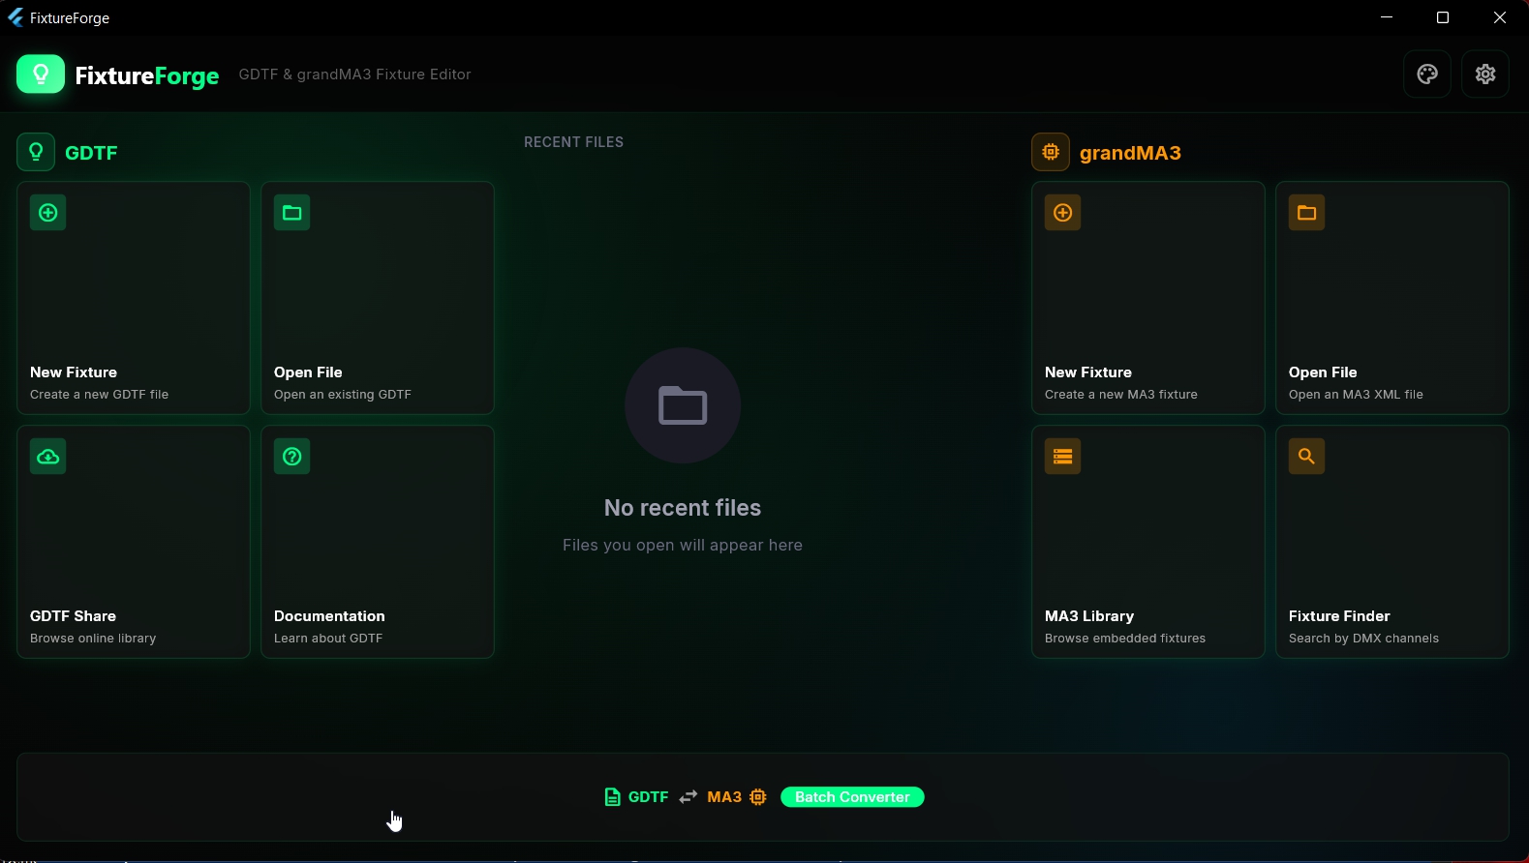The width and height of the screenshot is (1529, 863).
Task: Open an MA3 XML file
Action: [1392, 298]
